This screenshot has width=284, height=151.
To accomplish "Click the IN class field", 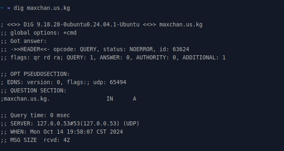I will pos(110,99).
